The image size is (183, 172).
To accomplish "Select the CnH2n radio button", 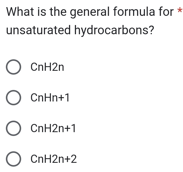I will tap(13, 67).
